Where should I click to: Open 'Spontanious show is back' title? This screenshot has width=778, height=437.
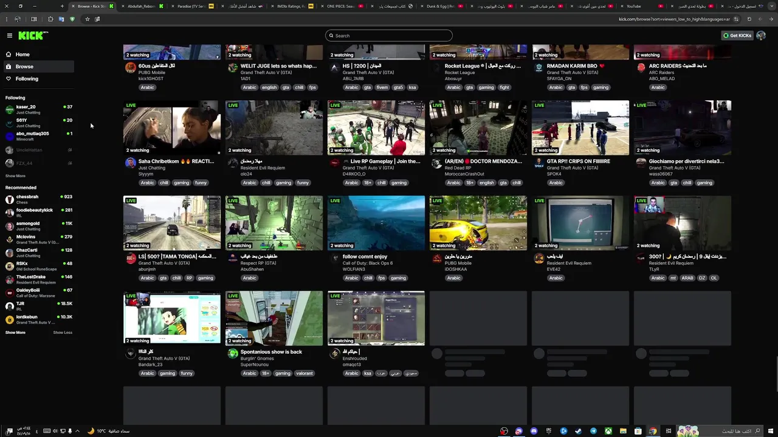pos(271,352)
